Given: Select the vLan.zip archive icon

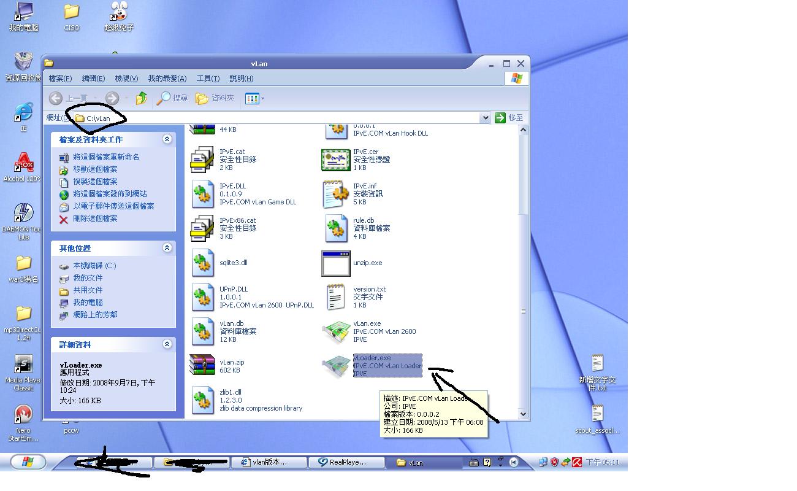Looking at the screenshot, I should point(202,366).
